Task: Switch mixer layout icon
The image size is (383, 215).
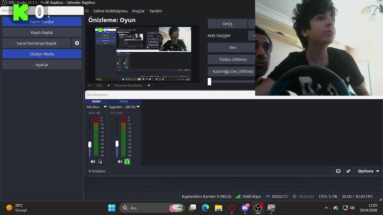Action: pos(338,171)
